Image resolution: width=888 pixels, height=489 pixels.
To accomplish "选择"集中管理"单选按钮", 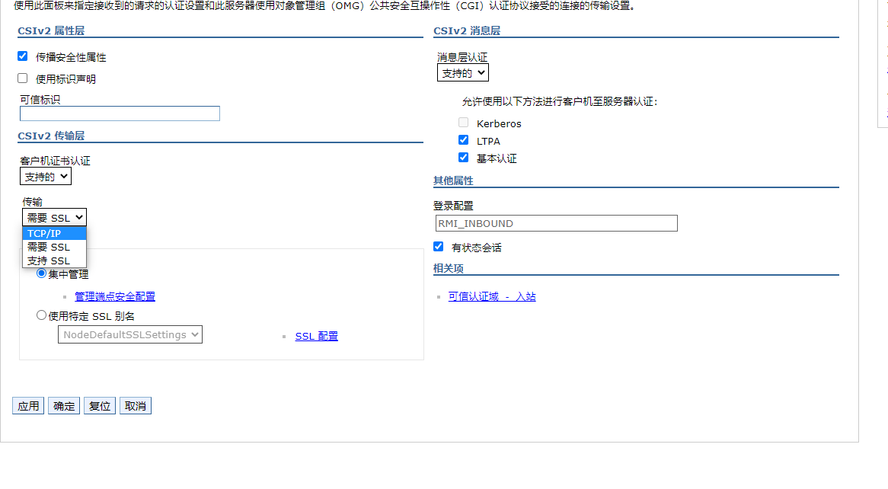I will 41,273.
